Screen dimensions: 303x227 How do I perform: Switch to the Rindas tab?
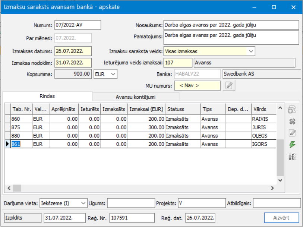point(47,96)
